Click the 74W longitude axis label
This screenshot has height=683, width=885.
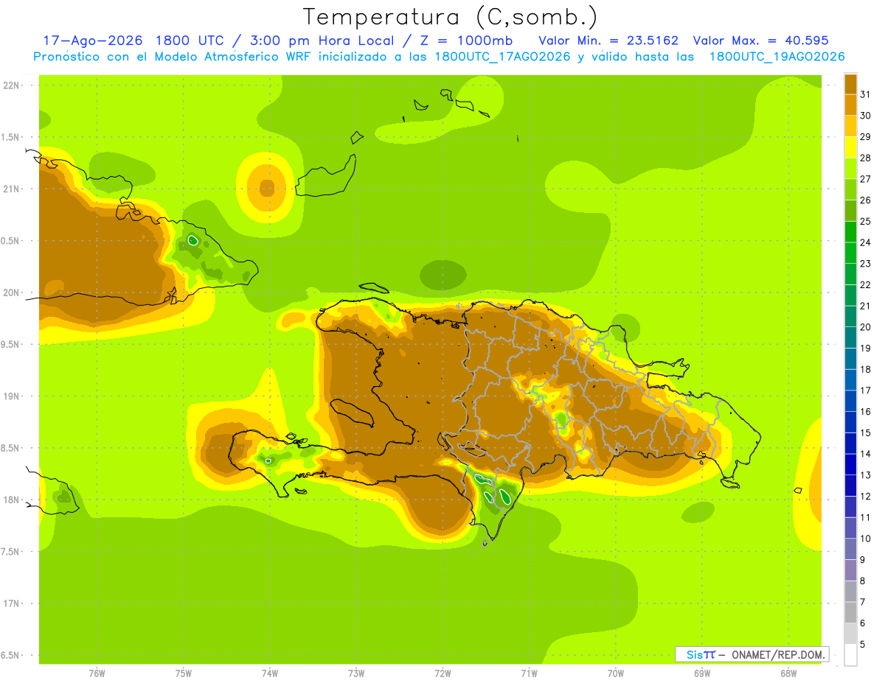[270, 673]
